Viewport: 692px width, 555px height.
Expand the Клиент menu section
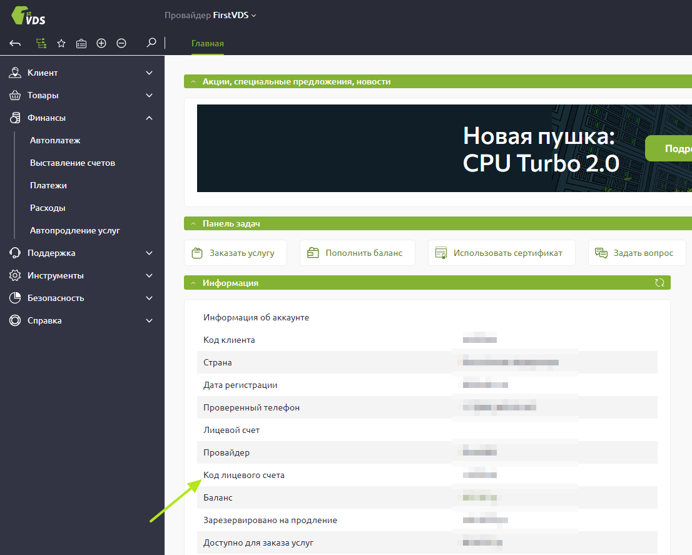[150, 73]
